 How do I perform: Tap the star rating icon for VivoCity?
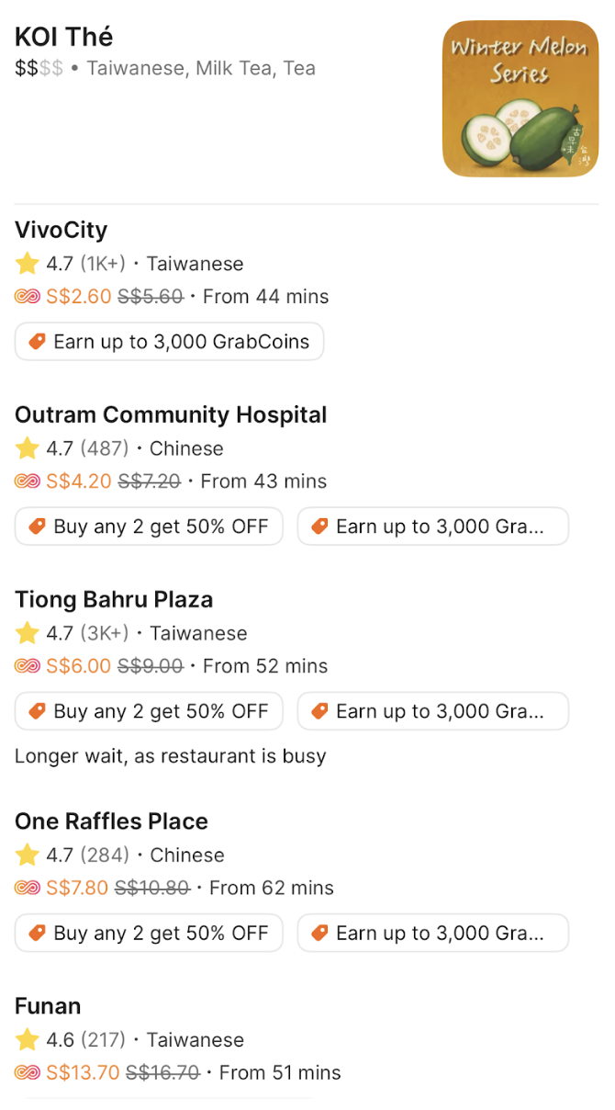tap(28, 264)
